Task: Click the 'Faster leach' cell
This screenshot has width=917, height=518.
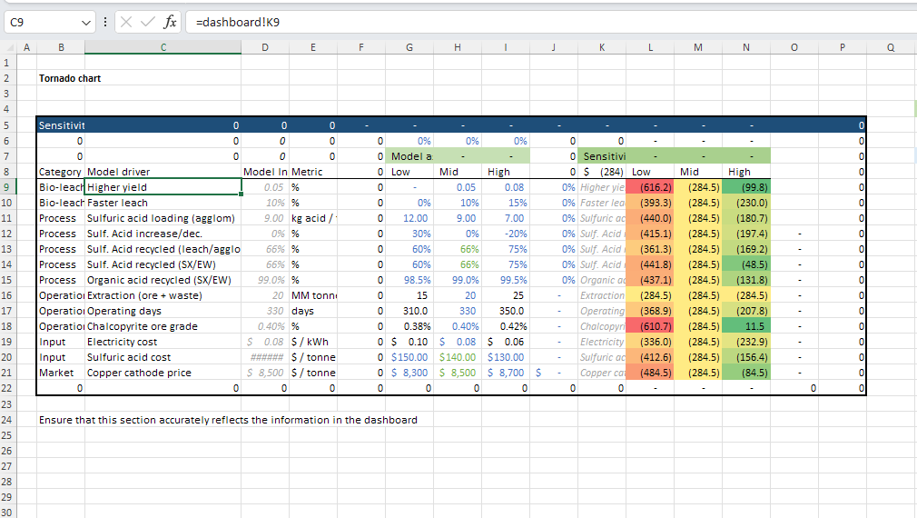Action: 163,203
